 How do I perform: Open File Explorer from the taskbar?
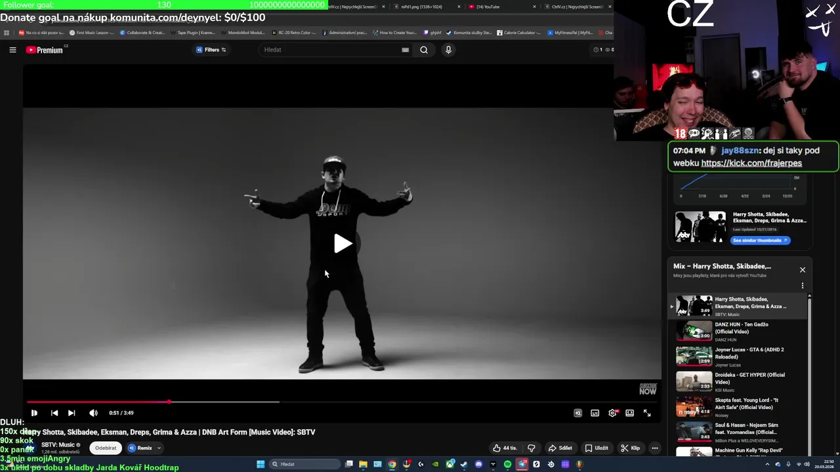click(x=363, y=464)
